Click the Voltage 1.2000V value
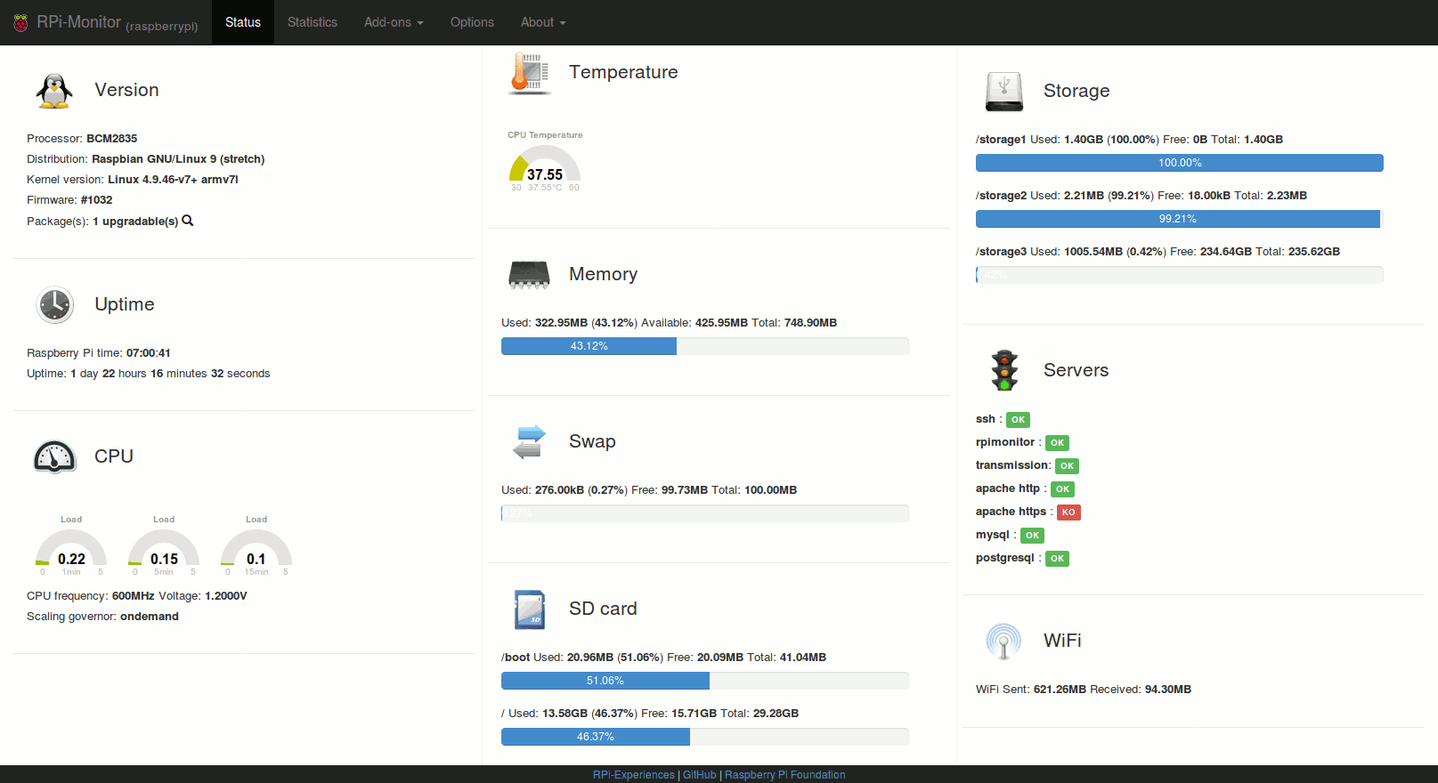This screenshot has height=783, width=1438. click(x=226, y=596)
